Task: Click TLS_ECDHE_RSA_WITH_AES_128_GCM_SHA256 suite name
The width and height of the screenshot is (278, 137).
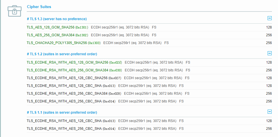Action: point(67,62)
